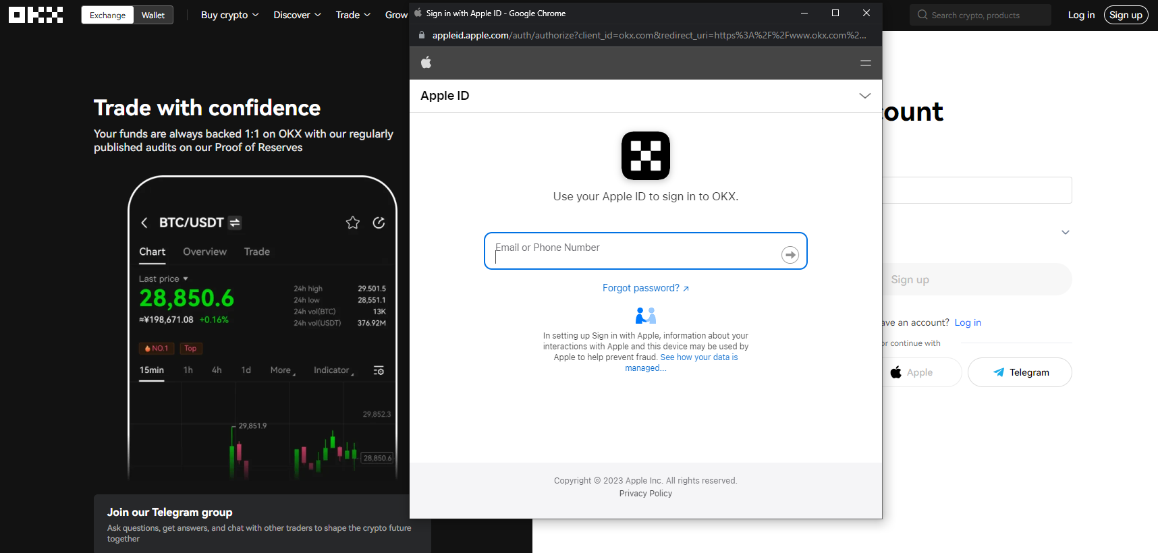Click the +0.16% price change text
Screen dimensions: 1158x553
214,320
